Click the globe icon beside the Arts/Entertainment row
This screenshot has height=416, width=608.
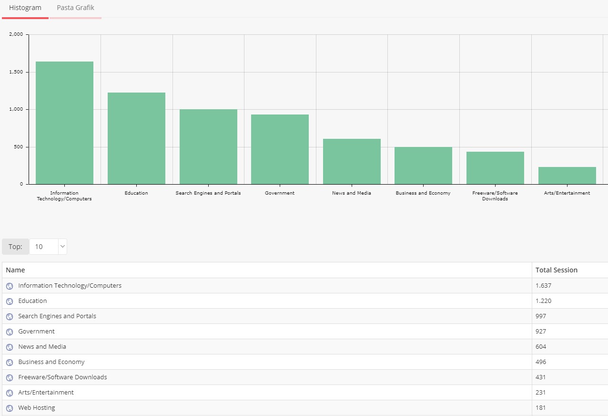pos(10,393)
